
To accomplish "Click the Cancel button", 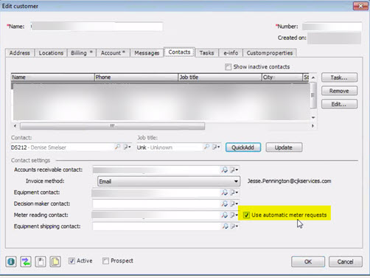I will (x=345, y=262).
